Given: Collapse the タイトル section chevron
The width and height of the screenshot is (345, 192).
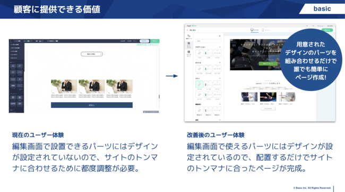Looking at the screenshot, I should click(x=220, y=63).
